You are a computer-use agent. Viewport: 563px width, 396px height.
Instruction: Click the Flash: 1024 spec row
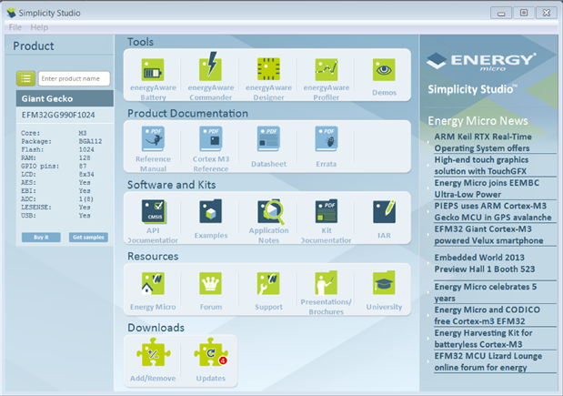pos(57,149)
